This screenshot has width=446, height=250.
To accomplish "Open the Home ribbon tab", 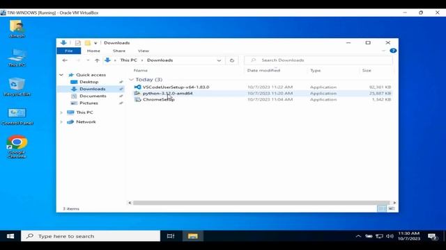I will [x=93, y=51].
